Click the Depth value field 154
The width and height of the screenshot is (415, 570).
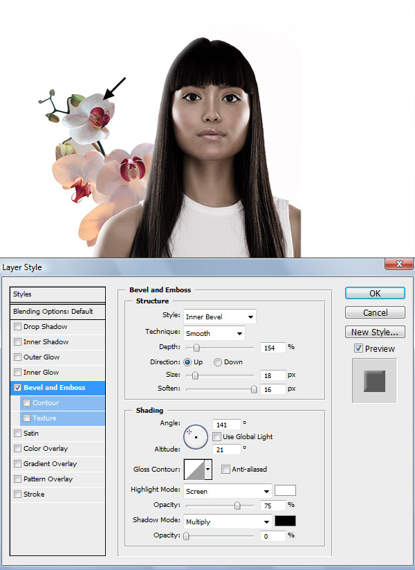273,348
